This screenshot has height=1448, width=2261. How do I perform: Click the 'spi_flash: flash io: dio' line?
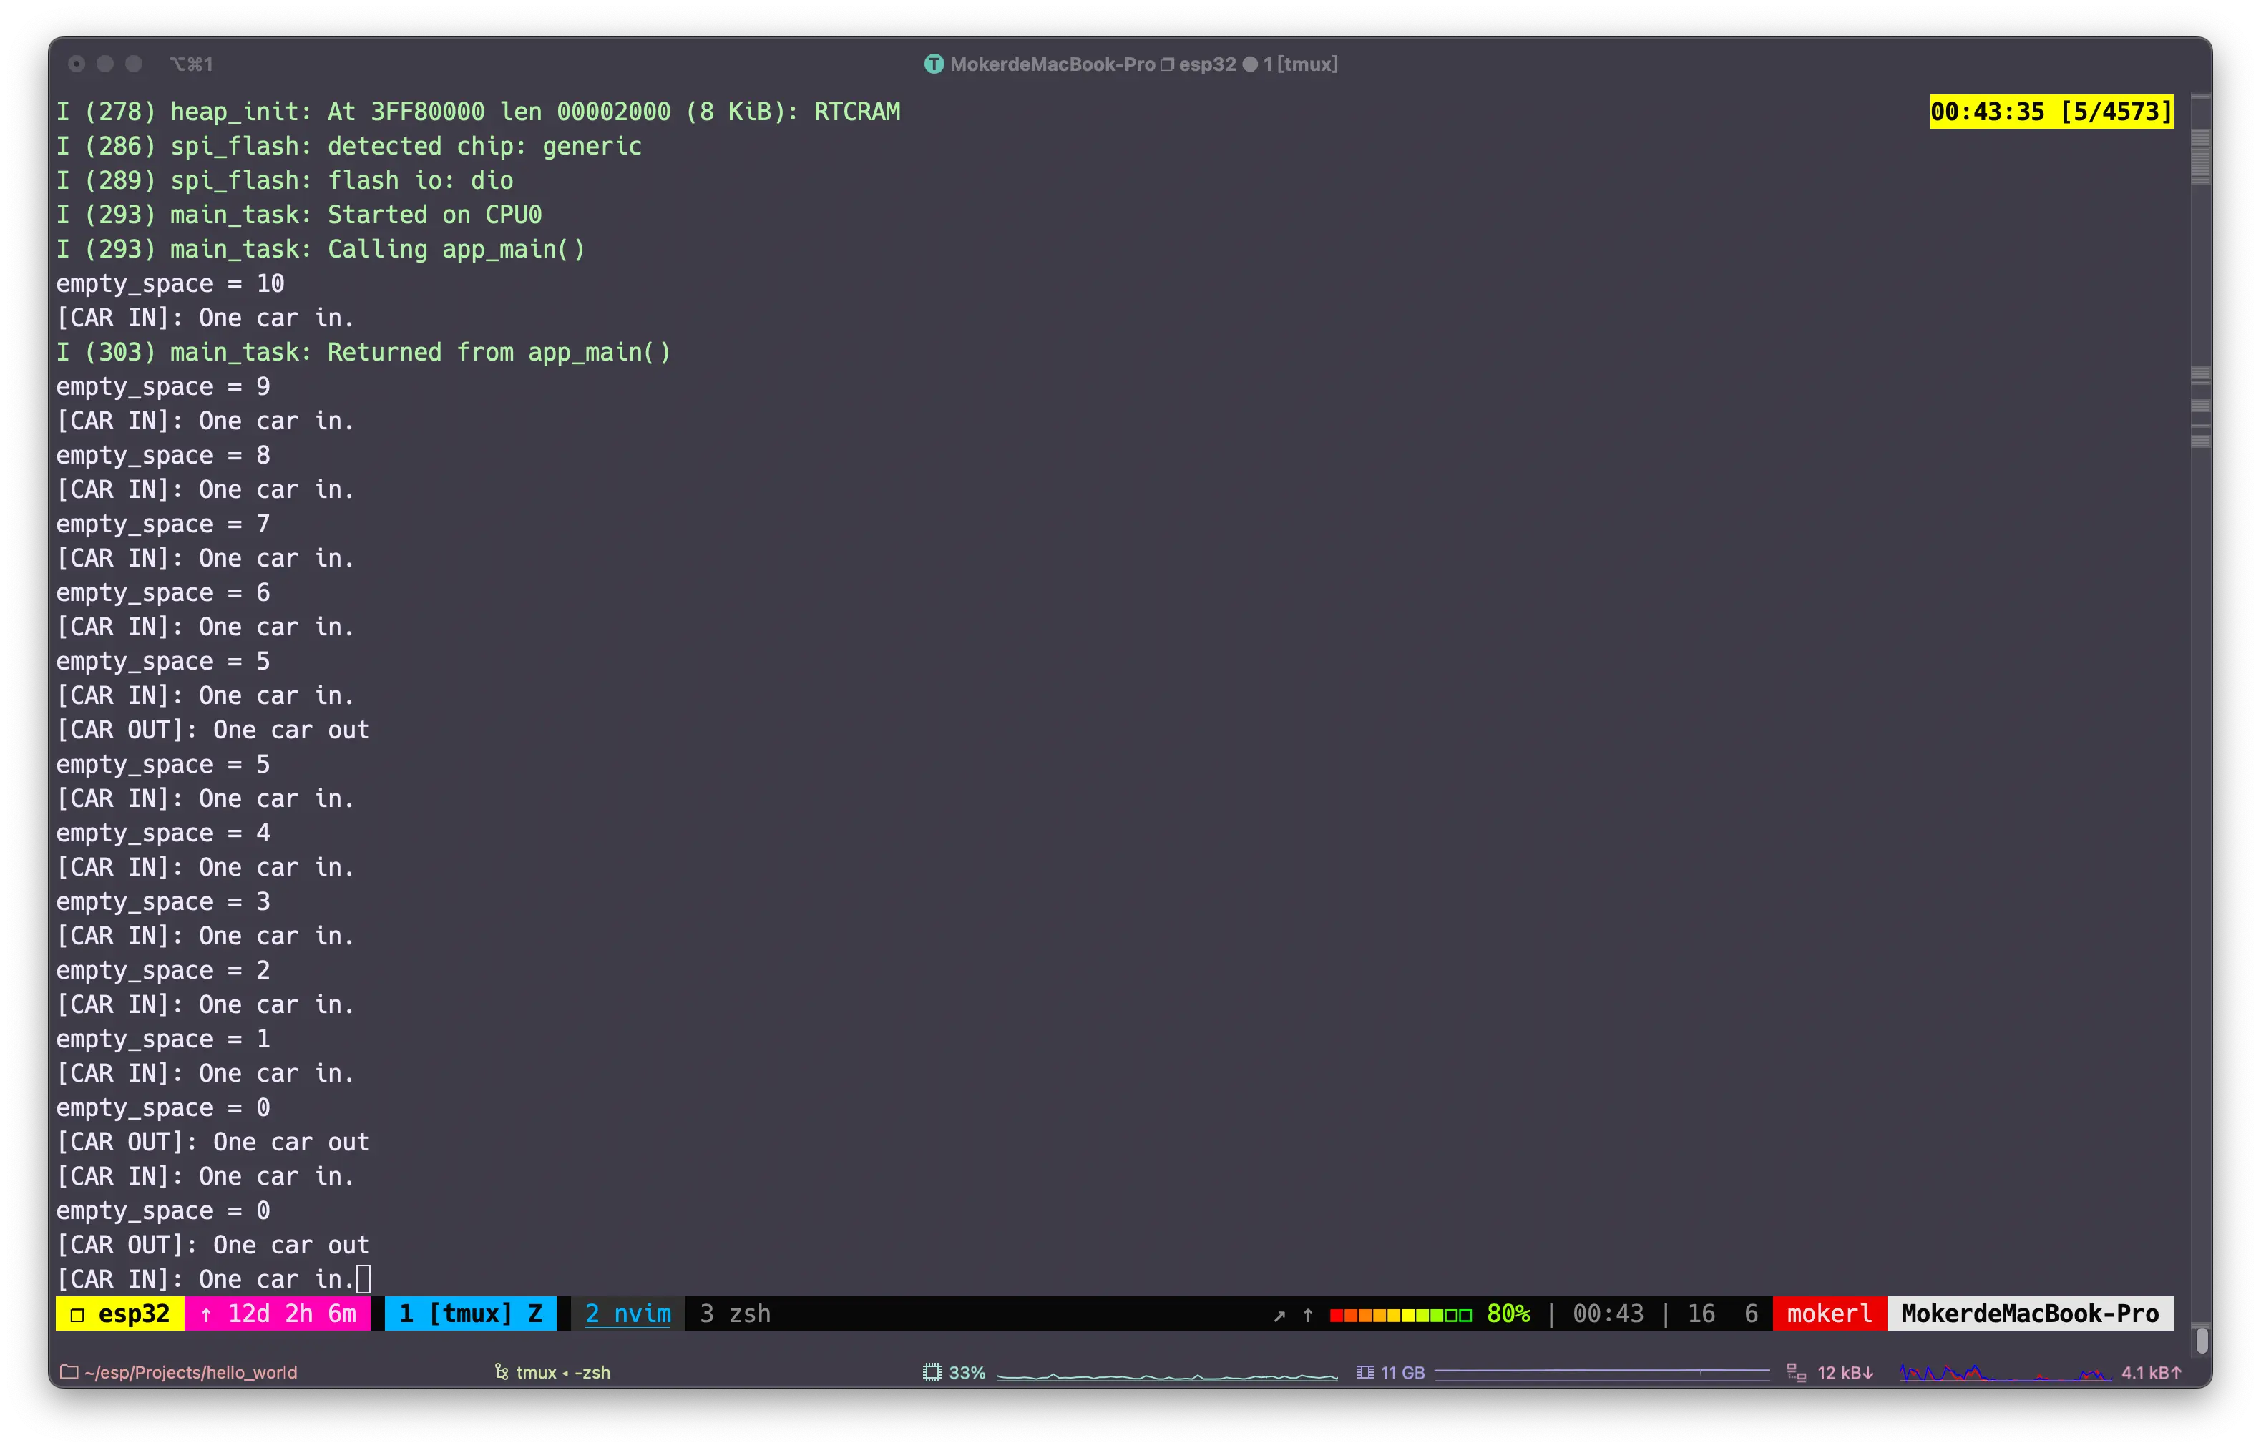point(285,180)
